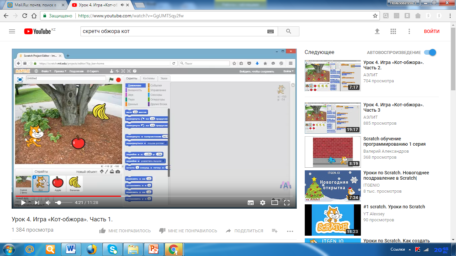
Task: Go back to the previous page
Action: coord(6,16)
